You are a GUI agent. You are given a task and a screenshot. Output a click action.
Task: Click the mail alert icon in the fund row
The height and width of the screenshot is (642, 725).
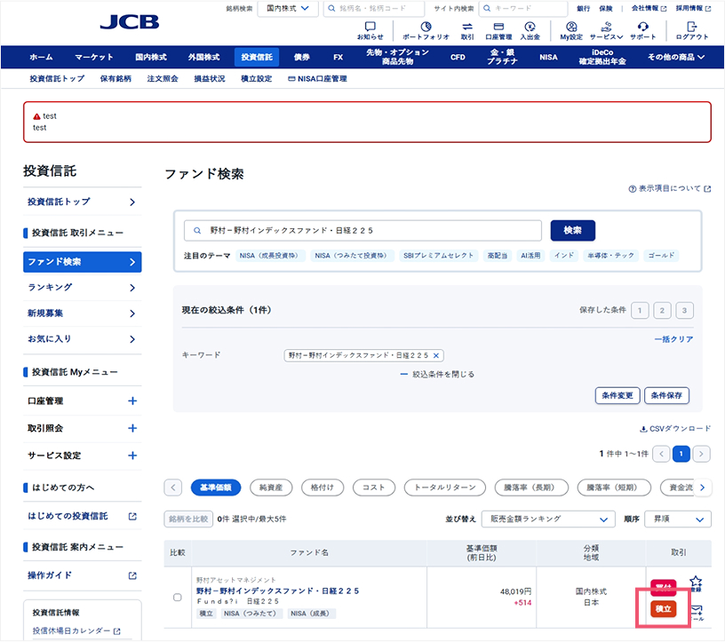coord(697,611)
